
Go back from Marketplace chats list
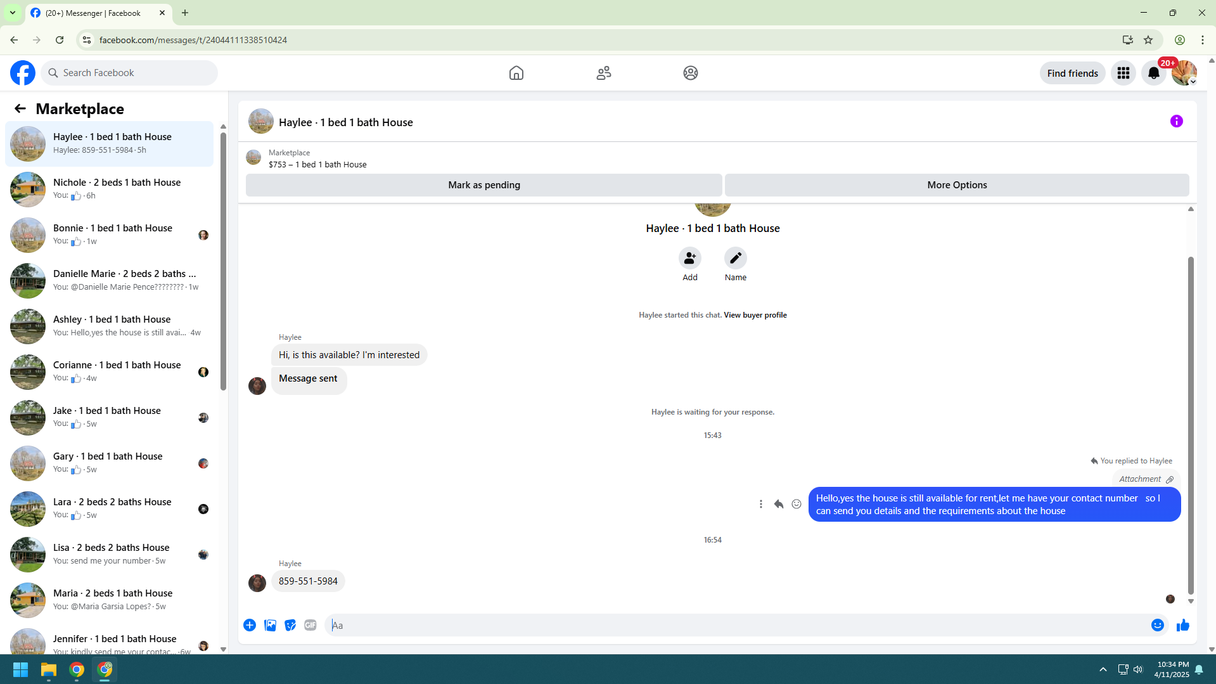point(20,109)
